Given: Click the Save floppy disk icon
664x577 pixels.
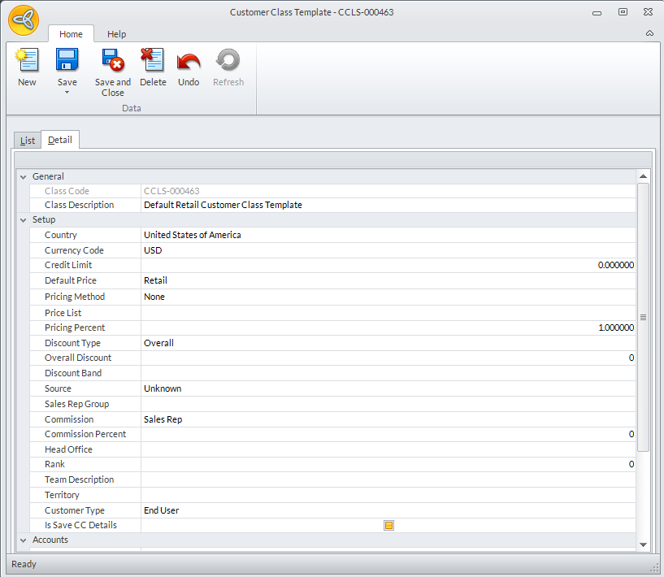Looking at the screenshot, I should (67, 61).
